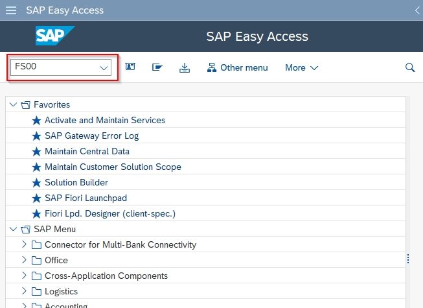Open the More menu
The width and height of the screenshot is (423, 308).
302,67
